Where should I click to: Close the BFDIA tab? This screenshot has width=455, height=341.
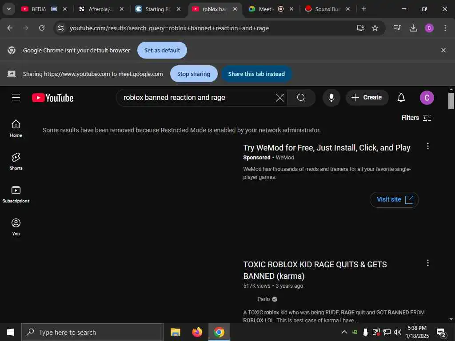(65, 9)
